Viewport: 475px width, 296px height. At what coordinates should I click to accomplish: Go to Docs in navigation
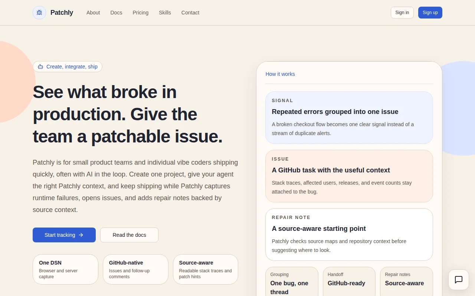point(116,13)
